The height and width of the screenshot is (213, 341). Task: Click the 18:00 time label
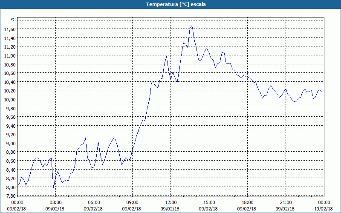pyautogui.click(x=248, y=203)
